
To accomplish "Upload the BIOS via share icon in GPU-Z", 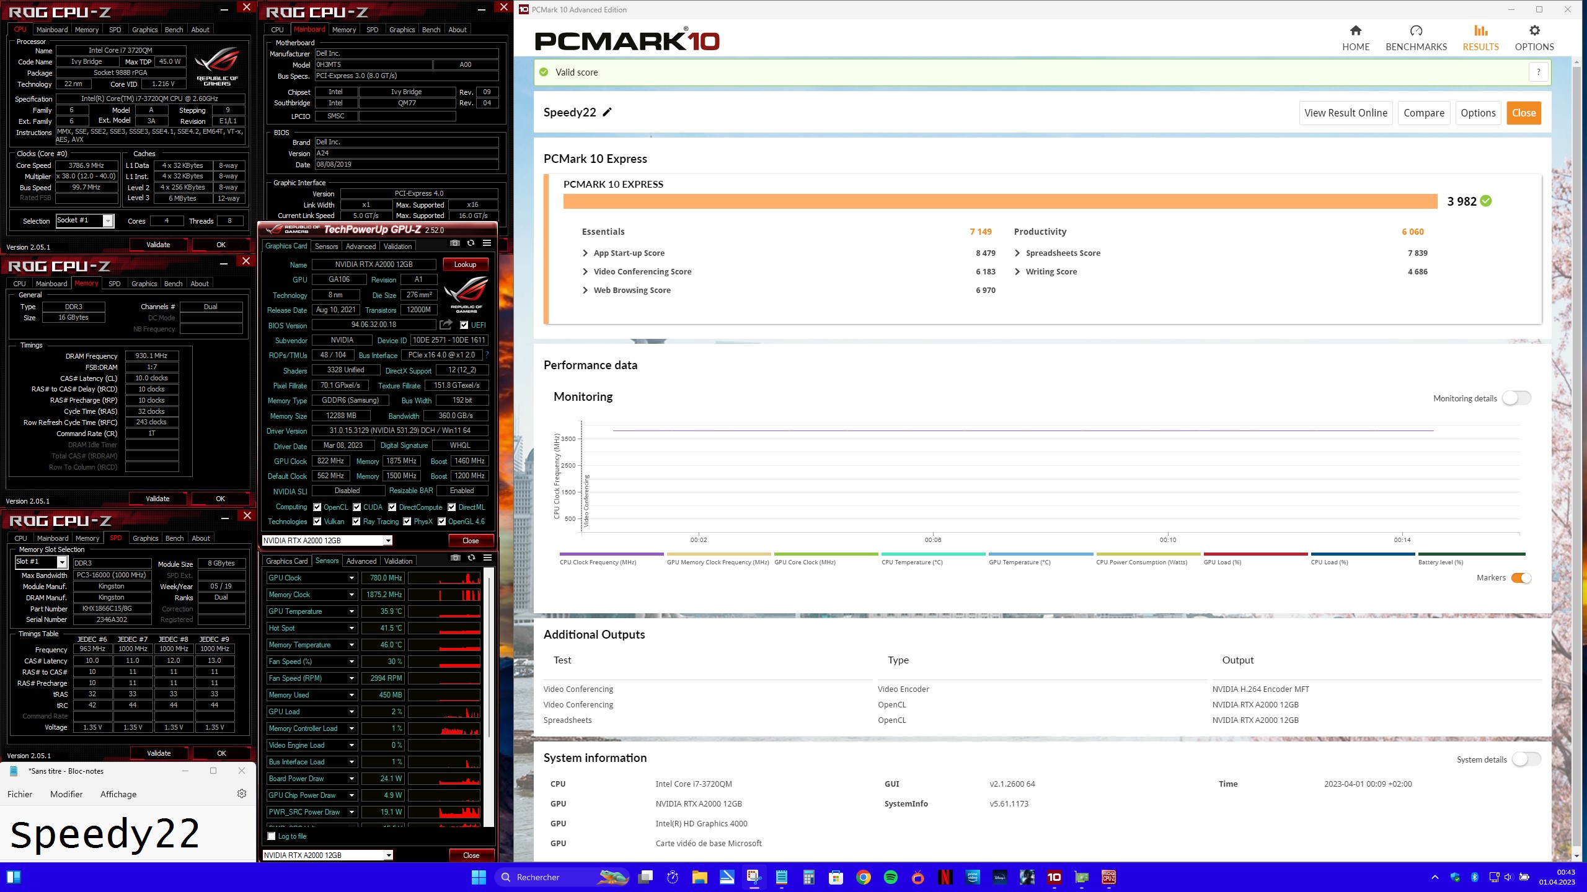I will coord(446,325).
